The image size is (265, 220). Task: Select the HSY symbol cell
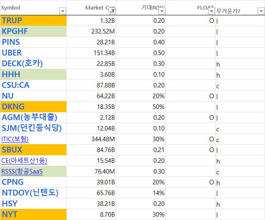click(x=33, y=204)
